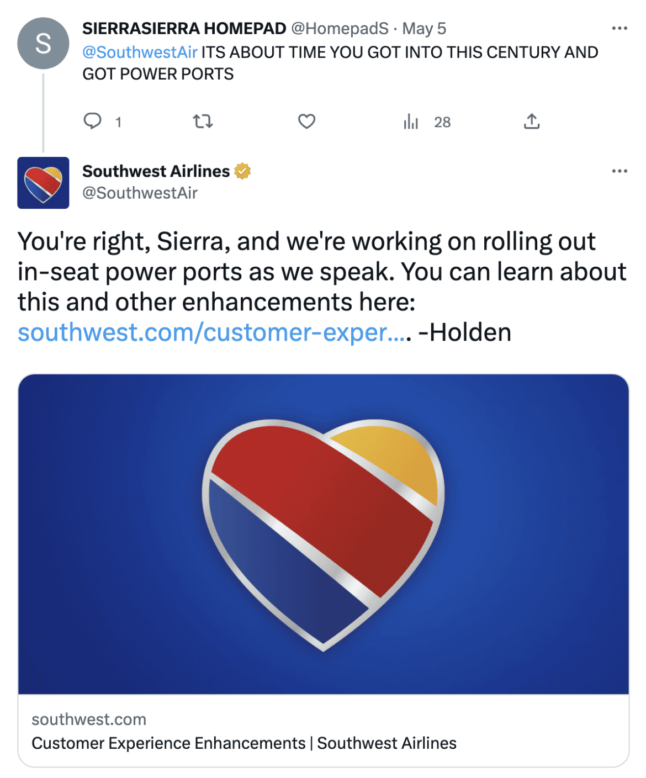Open Southwest Airlines' heart logo avatar
The height and width of the screenshot is (778, 646).
[43, 183]
